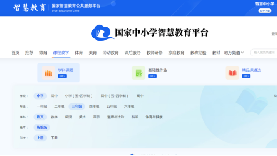Click the 基础性作业 notepad icon
Image resolution: width=277 pixels, height=156 pixels.
[138, 73]
